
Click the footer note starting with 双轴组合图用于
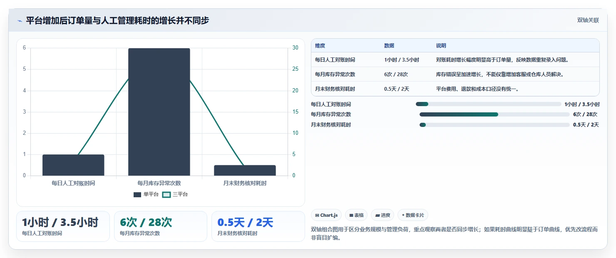tap(455, 234)
